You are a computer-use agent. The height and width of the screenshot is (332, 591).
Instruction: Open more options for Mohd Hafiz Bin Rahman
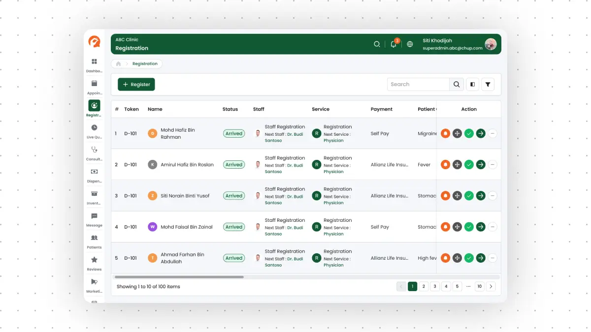(492, 133)
